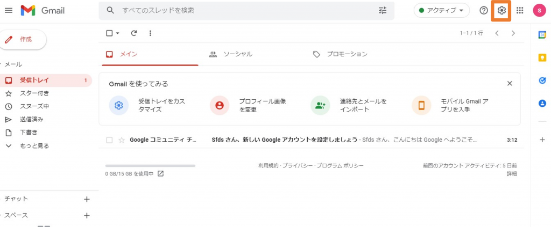Open Google Tasks side panel icon
This screenshot has width=551, height=227.
pyautogui.click(x=542, y=80)
